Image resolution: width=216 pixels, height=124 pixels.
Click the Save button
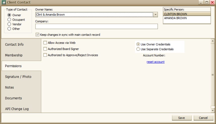[x=182, y=118]
